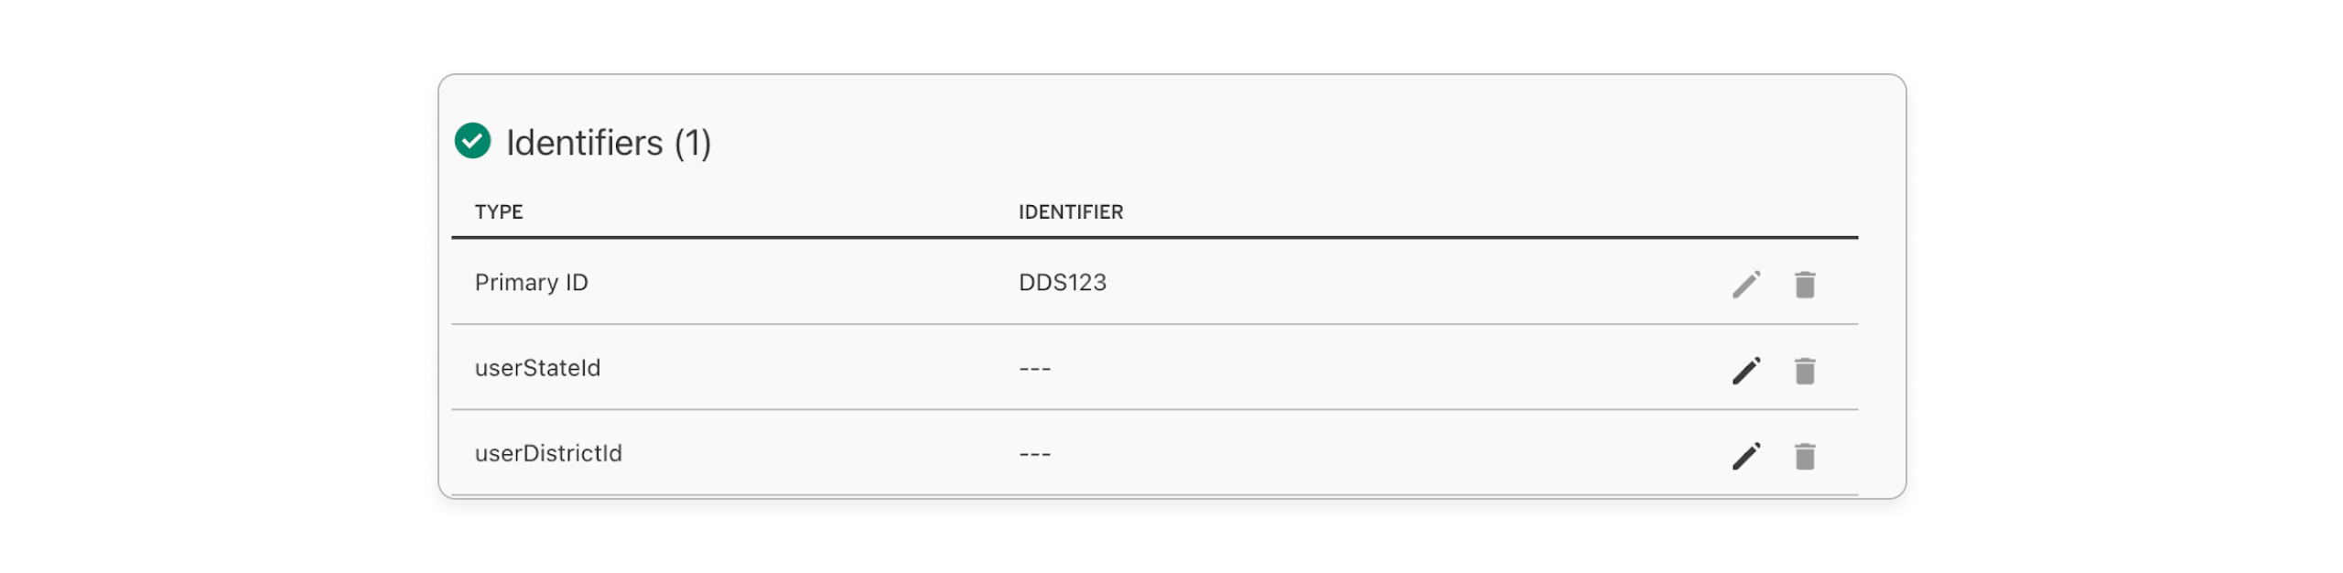Open the edit pencil for userDistrictId
Screen dimensions: 2343x573
pos(1746,455)
